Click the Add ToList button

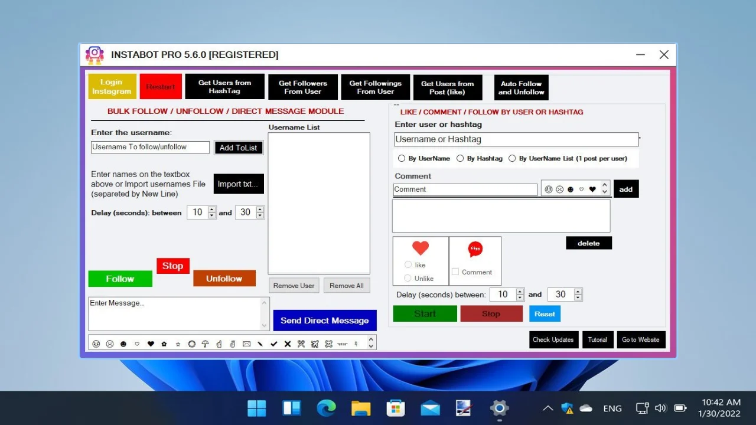239,148
